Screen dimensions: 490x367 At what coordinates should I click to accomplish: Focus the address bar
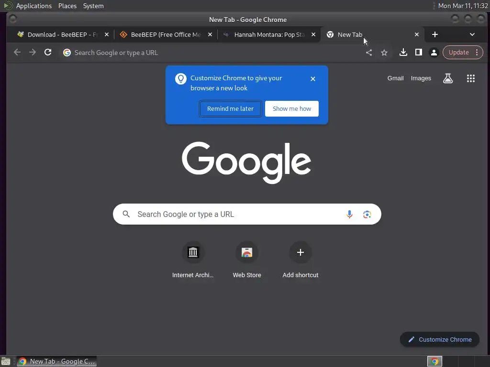(x=212, y=53)
